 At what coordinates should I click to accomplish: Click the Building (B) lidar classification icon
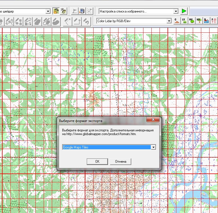tap(206, 21)
